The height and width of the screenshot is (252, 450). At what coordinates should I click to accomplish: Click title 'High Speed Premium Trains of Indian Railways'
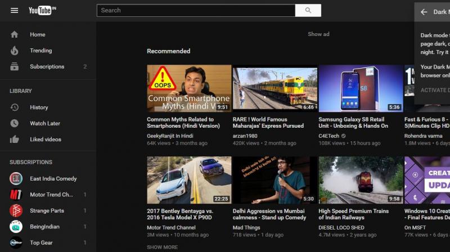point(354,214)
